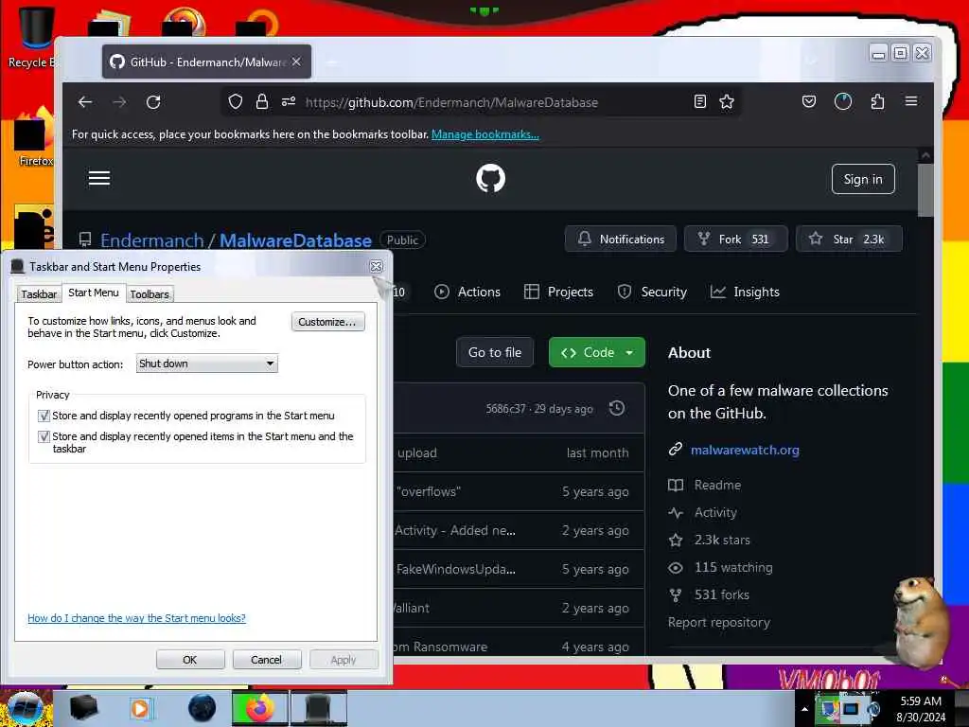969x727 pixels.
Task: Click the Customize... button
Action: [x=327, y=322]
